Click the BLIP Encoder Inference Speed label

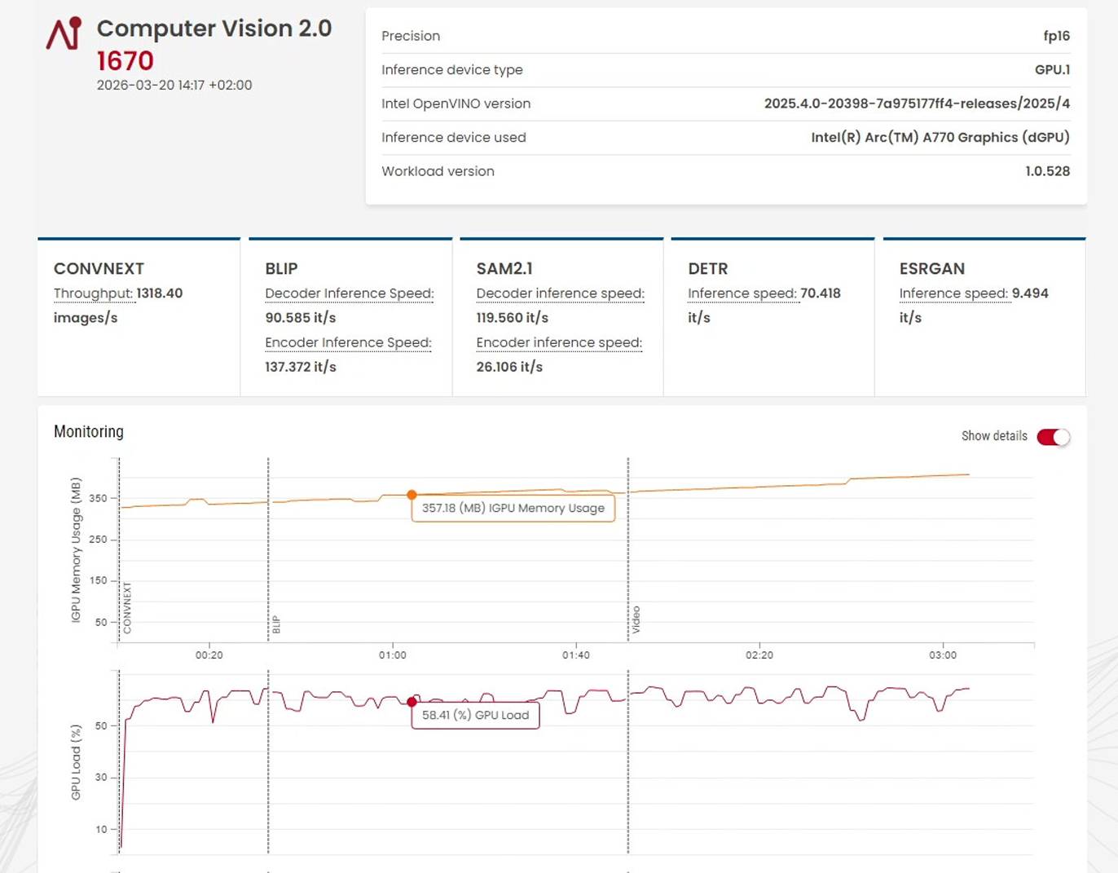(347, 342)
